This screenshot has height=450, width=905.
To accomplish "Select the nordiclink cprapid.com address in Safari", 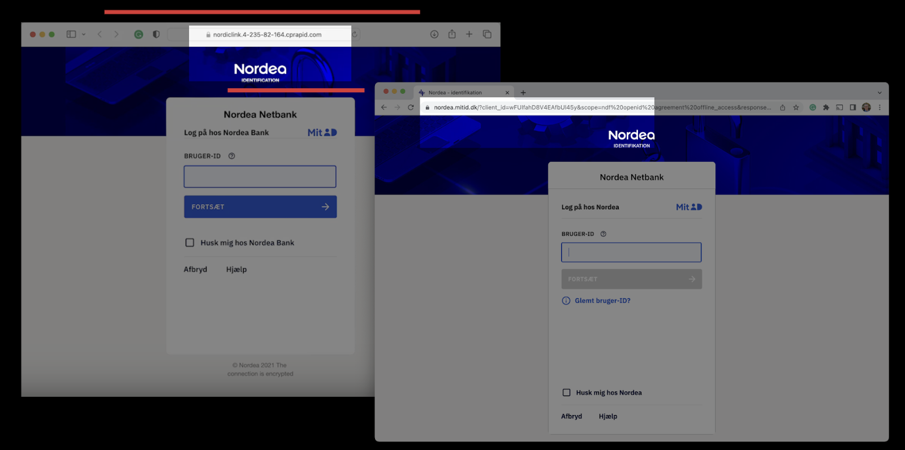I will pos(267,35).
